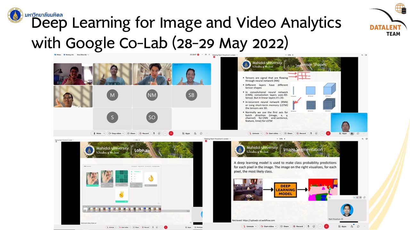Select the SB participant tile
Screen dimensions: 410x230
[191, 95]
